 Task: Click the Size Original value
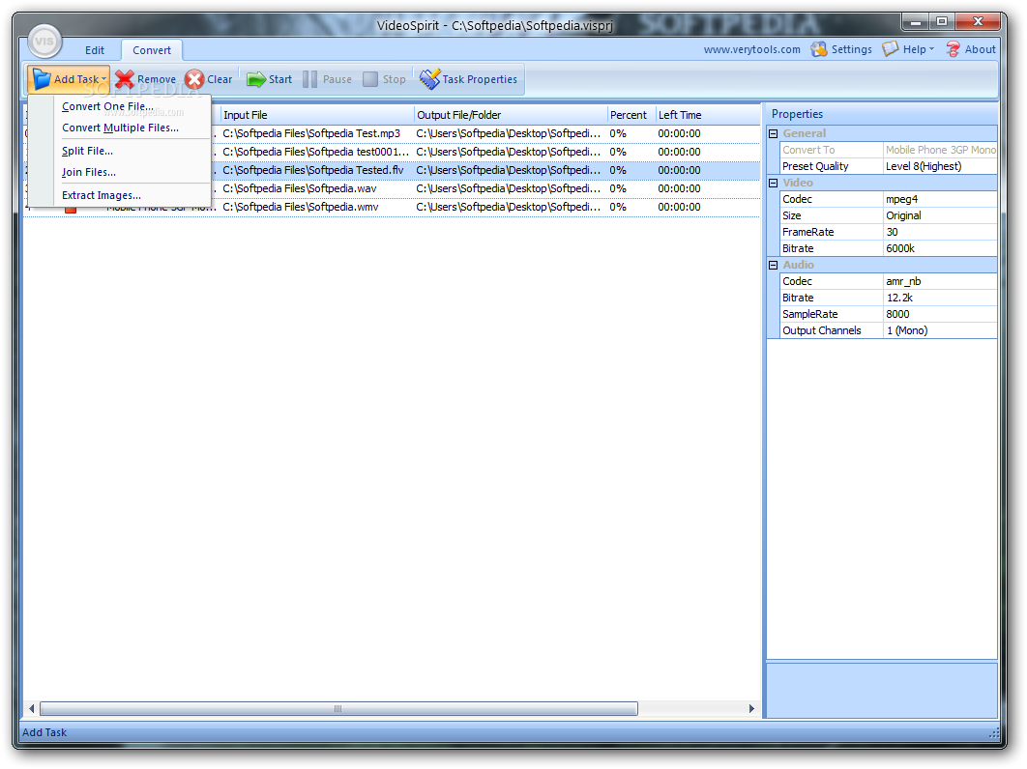(x=940, y=215)
